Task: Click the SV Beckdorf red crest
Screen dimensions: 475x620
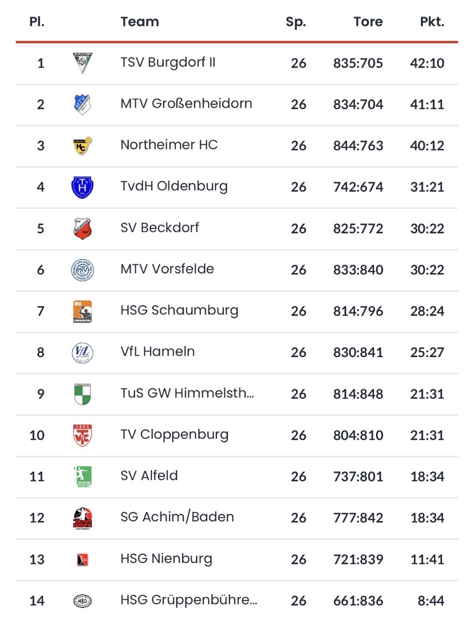Action: [82, 228]
